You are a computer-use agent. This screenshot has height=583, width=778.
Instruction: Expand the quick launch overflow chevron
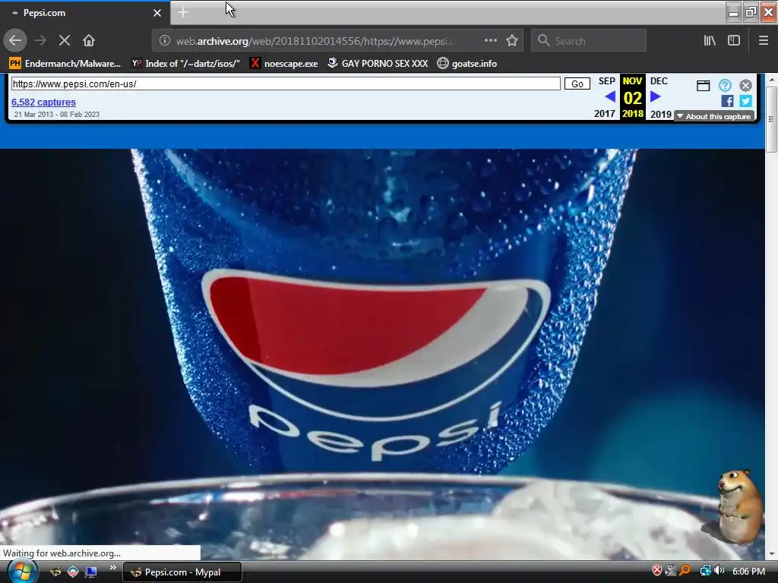[x=113, y=568]
